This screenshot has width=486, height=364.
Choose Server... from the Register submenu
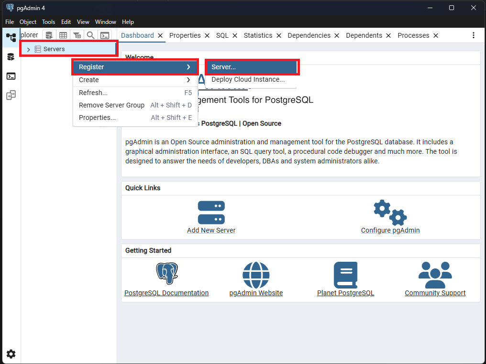(x=251, y=67)
